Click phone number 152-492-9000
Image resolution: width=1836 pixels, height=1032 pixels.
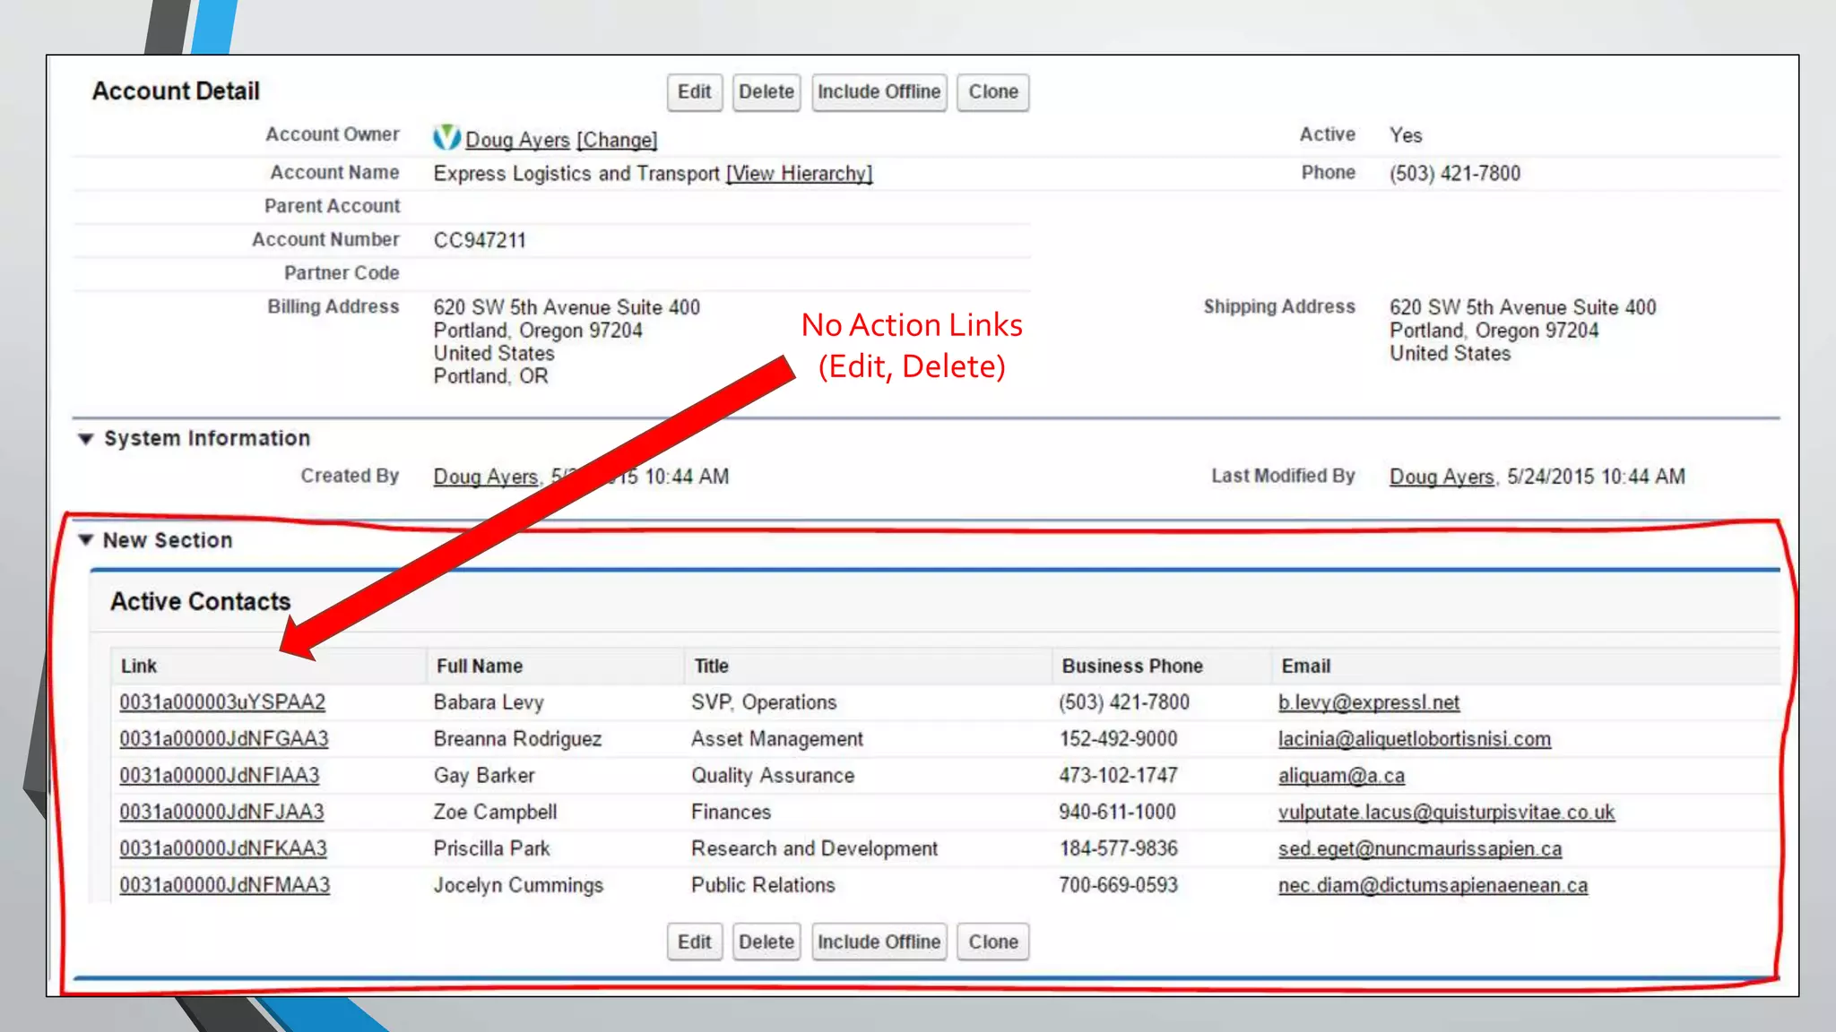tap(1118, 739)
